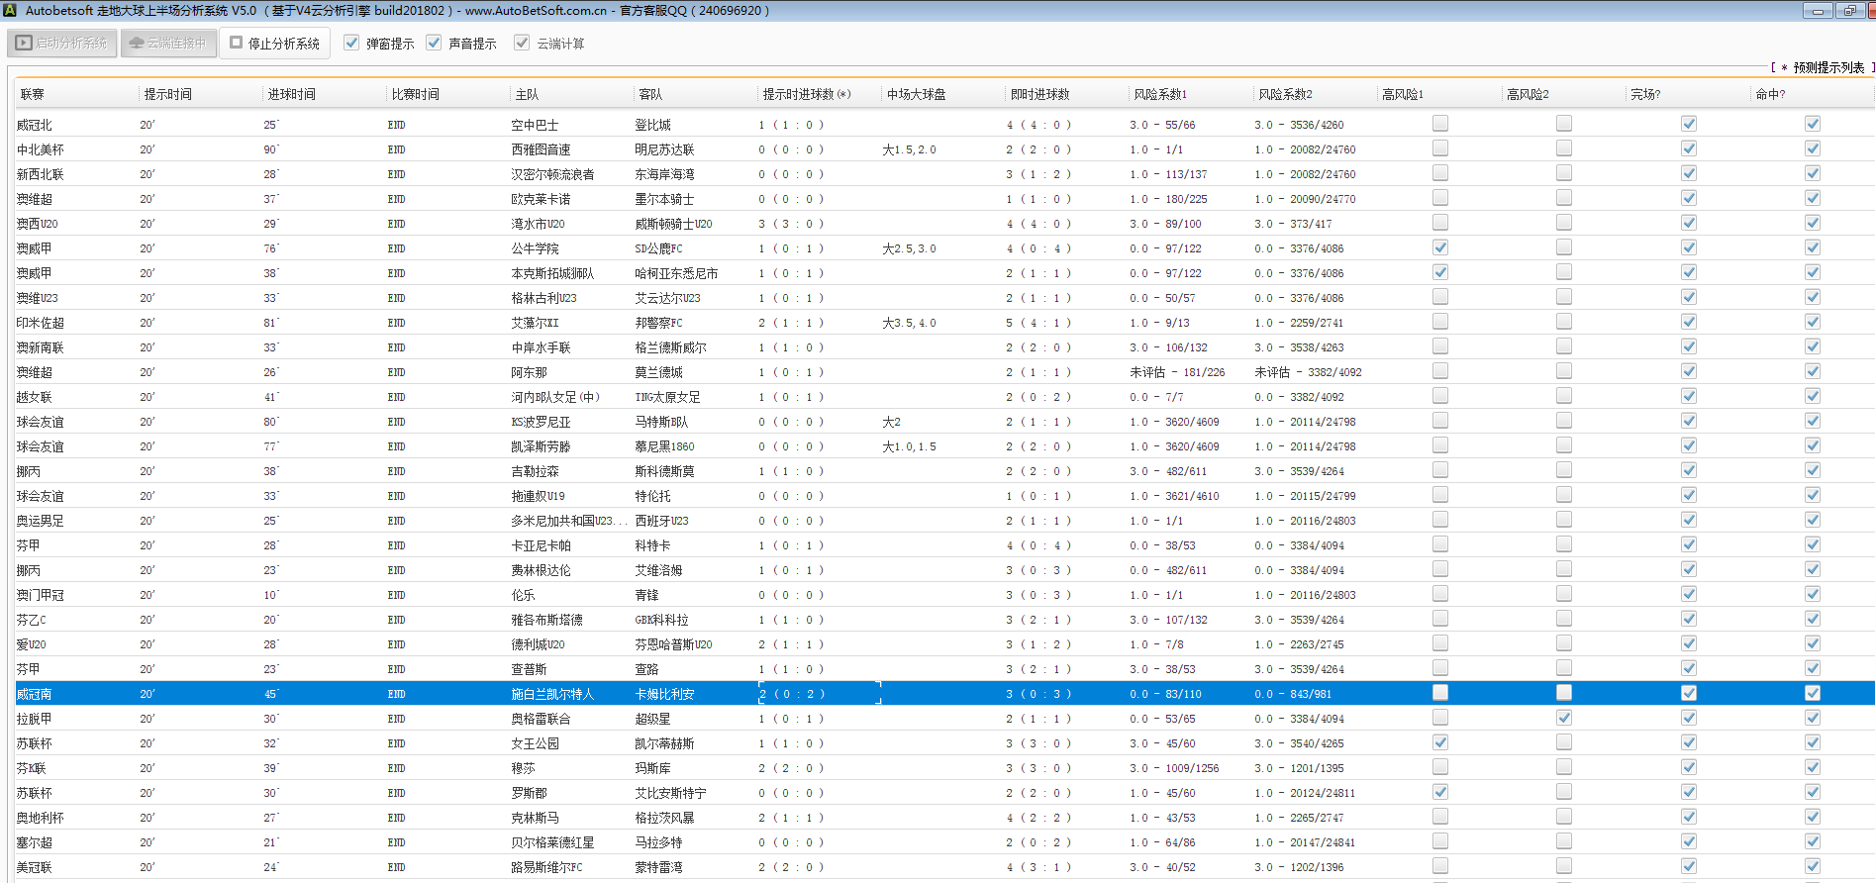The image size is (1876, 883).
Task: Select the highlighted 施白兰凯尔特人 row
Action: pyautogui.click(x=551, y=694)
